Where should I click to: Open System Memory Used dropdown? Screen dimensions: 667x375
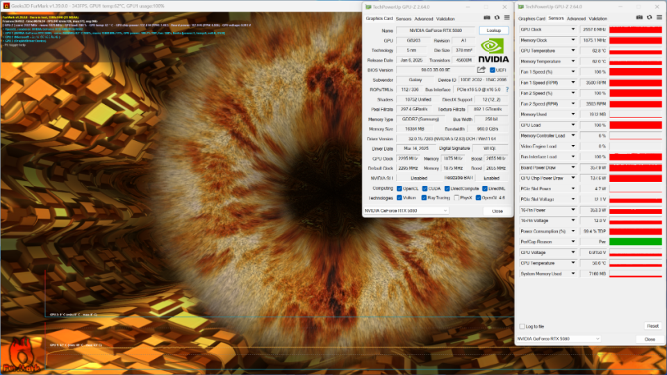pos(573,274)
